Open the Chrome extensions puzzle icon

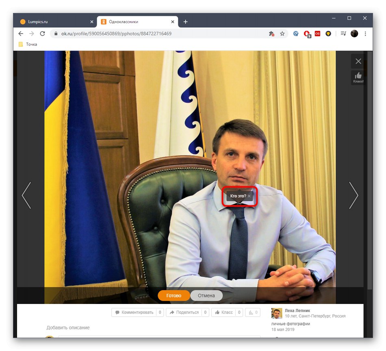(271, 34)
